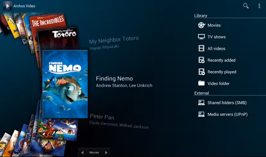266x157 pixels.
Task: Click the Video folder icon
Action: pos(201,83)
